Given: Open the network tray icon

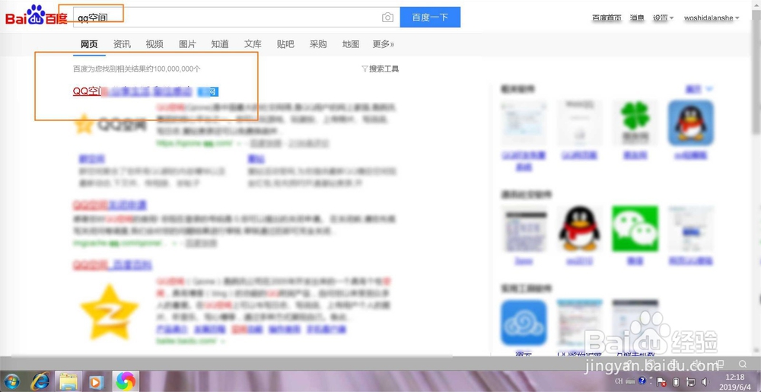Looking at the screenshot, I should click(691, 382).
